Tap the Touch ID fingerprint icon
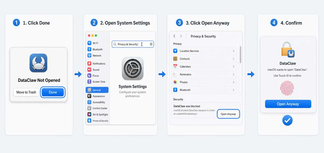This screenshot has height=153, width=324. click(288, 88)
